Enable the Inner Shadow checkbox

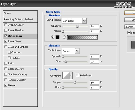pos(6,30)
